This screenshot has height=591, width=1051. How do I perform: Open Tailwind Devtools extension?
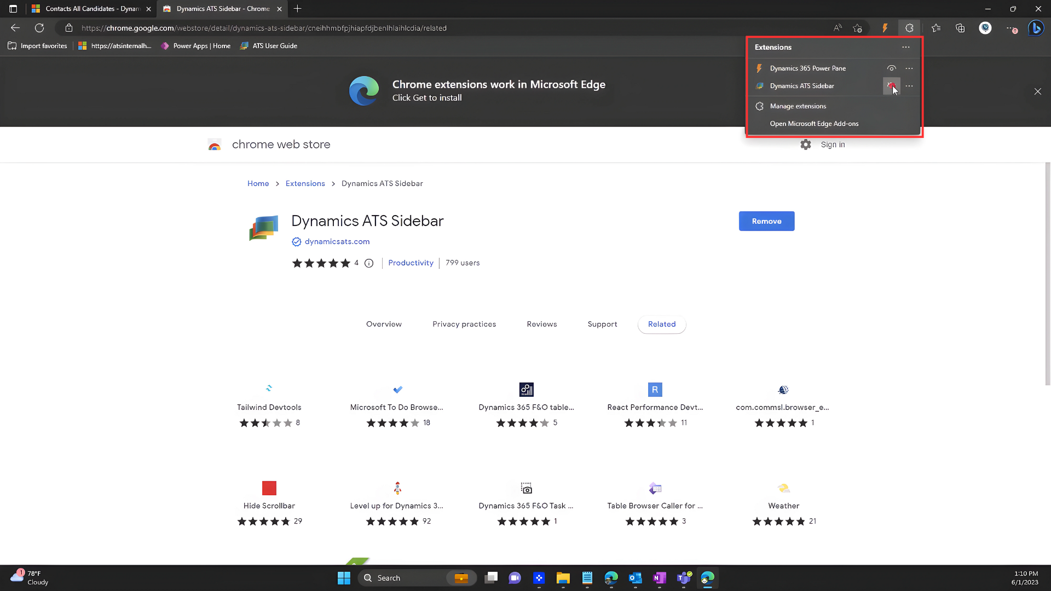(x=269, y=405)
